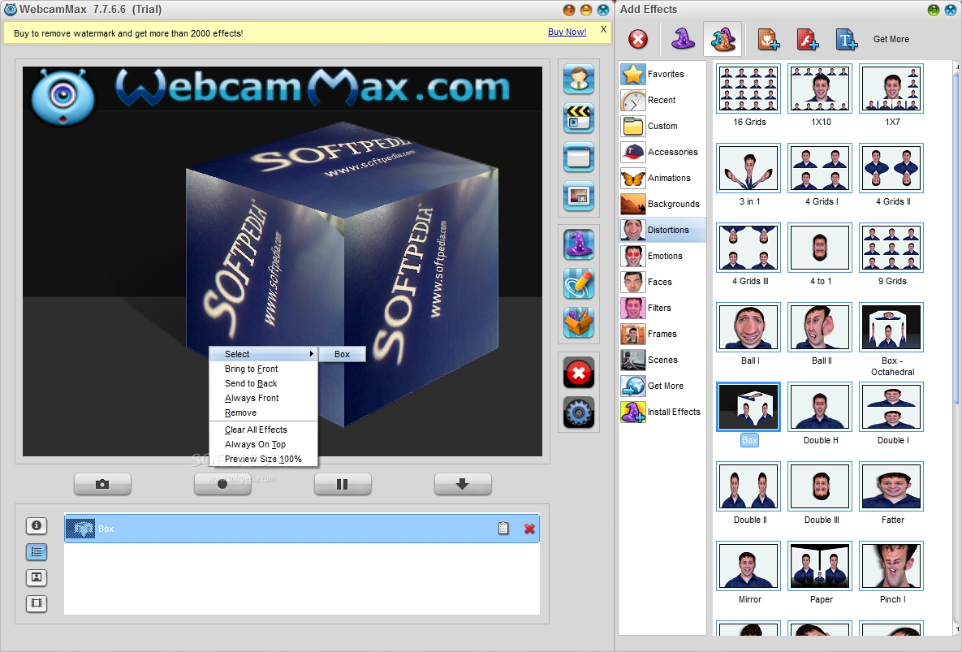Open the Backgrounds category

(662, 204)
